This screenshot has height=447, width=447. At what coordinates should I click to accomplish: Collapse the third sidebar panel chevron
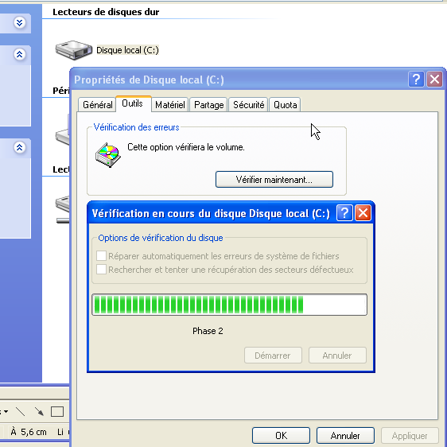[19, 147]
